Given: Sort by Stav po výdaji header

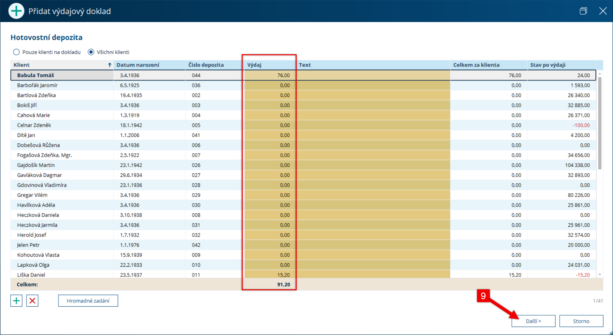Looking at the screenshot, I should 561,65.
